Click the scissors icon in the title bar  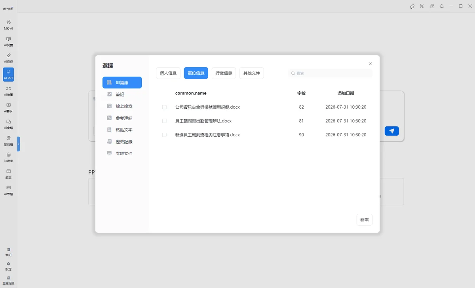[x=422, y=6]
